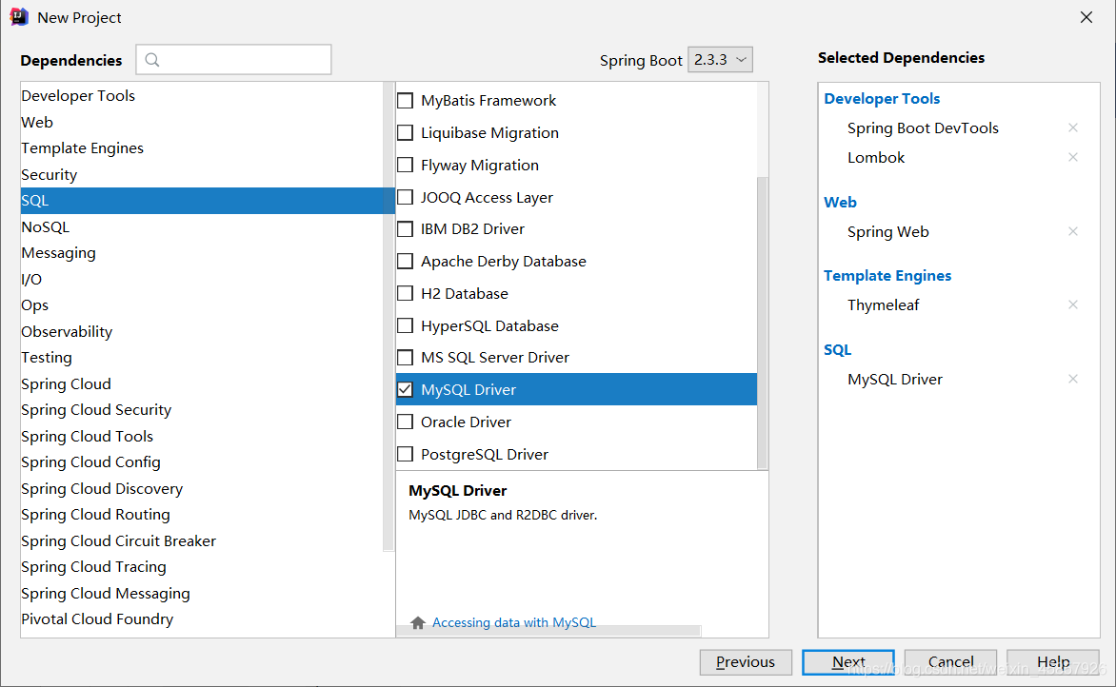Click the Help button
Viewport: 1116px width, 687px height.
[1053, 662]
